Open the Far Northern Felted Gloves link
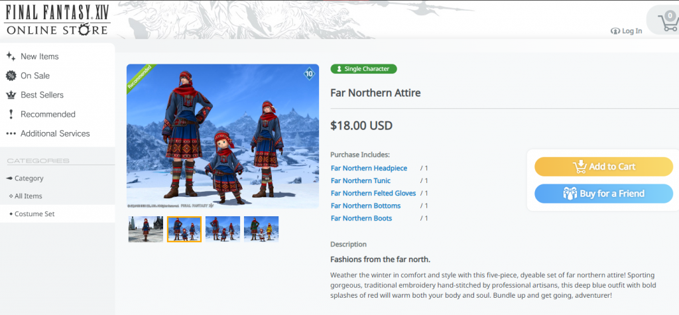The image size is (679, 315). (x=373, y=193)
